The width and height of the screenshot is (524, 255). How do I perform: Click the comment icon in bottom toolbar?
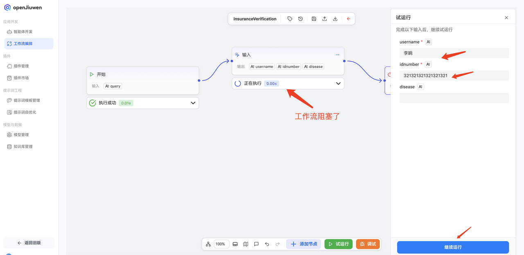[x=256, y=244]
